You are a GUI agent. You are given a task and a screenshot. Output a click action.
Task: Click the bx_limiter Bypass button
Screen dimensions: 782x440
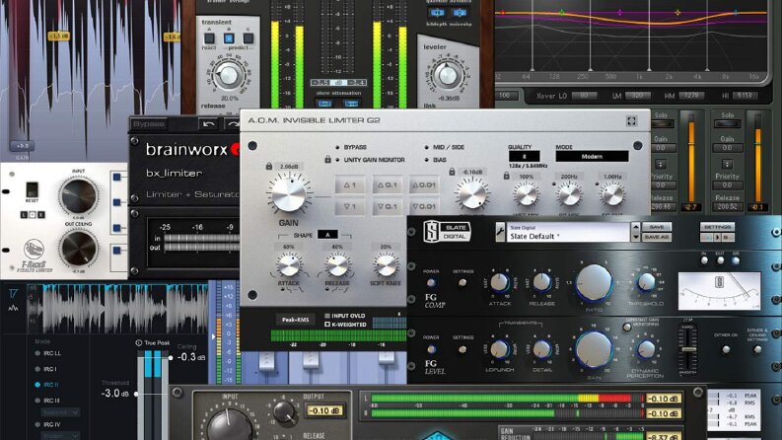(149, 123)
